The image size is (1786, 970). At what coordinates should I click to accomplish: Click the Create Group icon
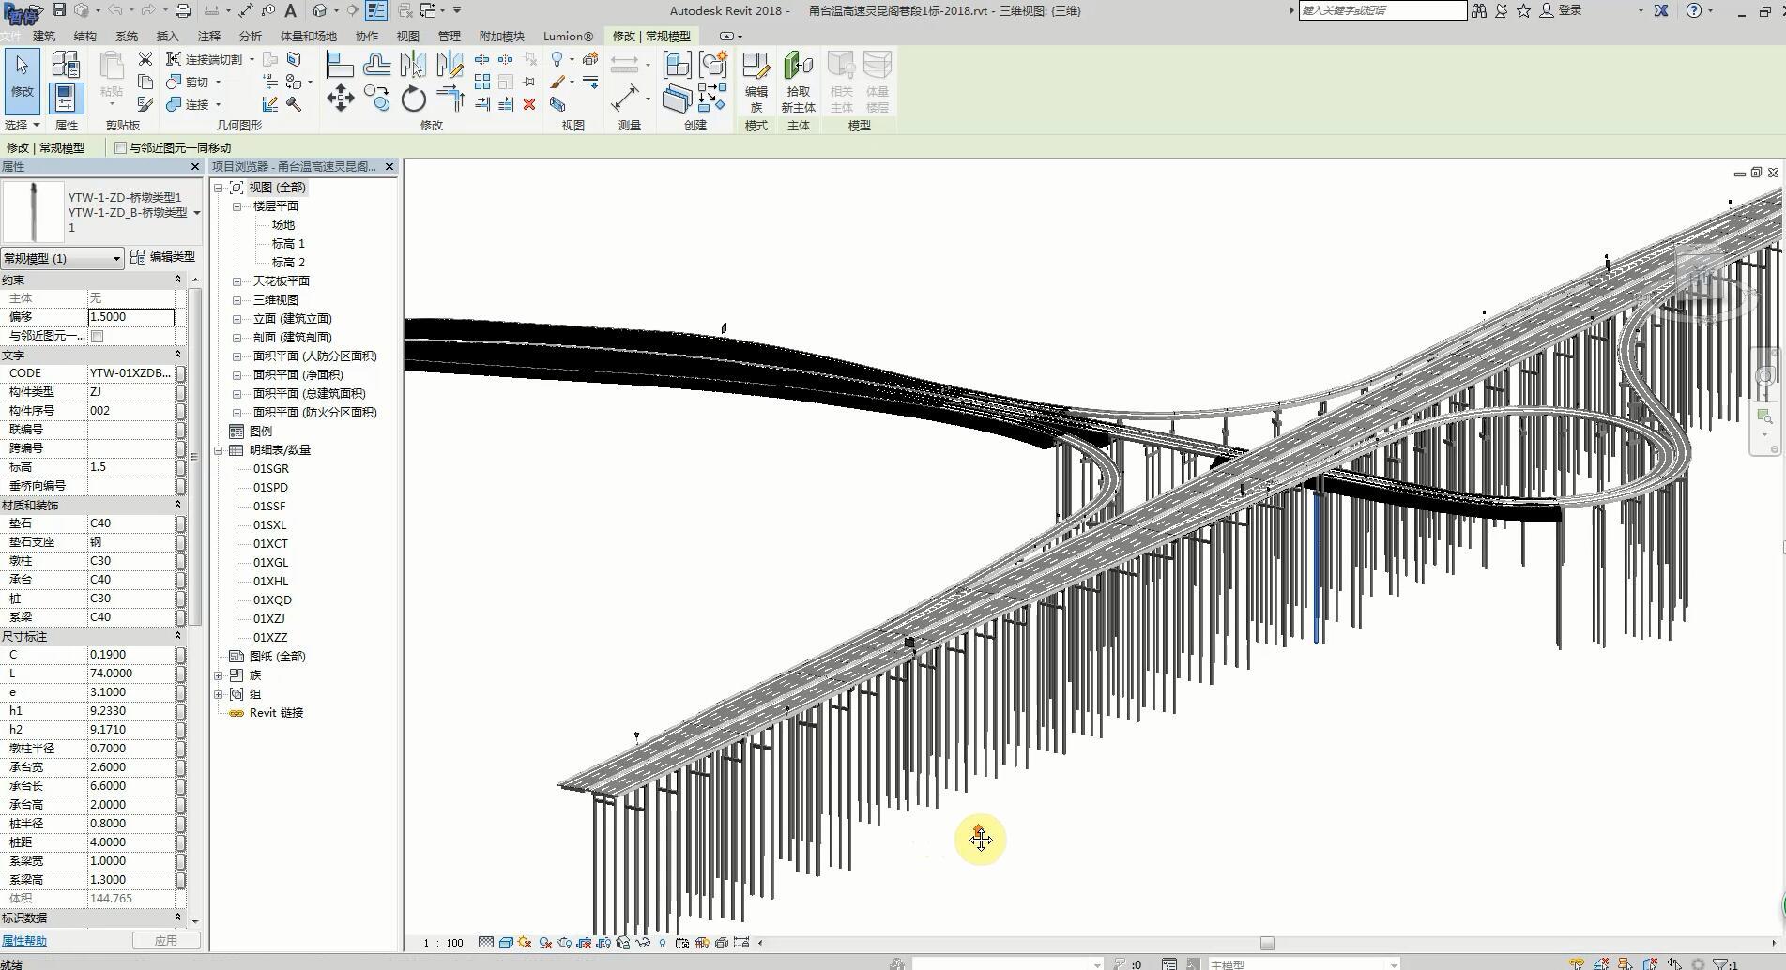[713, 65]
